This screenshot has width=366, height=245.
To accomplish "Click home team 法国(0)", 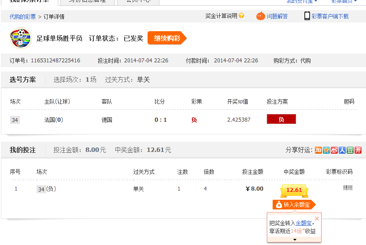I will [x=54, y=120].
